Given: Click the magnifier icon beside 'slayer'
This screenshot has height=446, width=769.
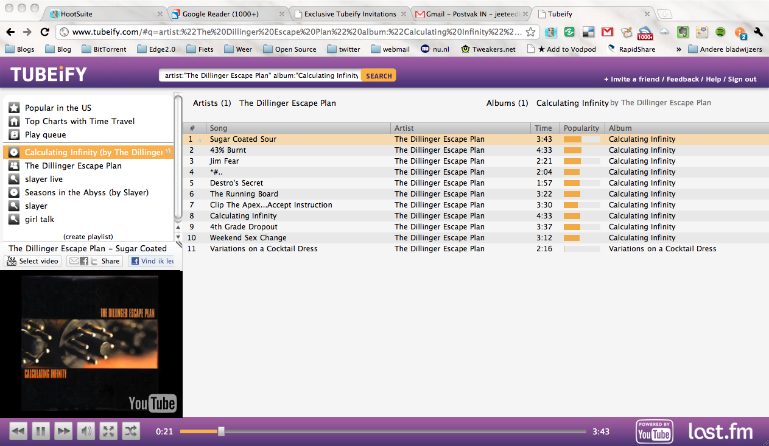Looking at the screenshot, I should pos(14,206).
